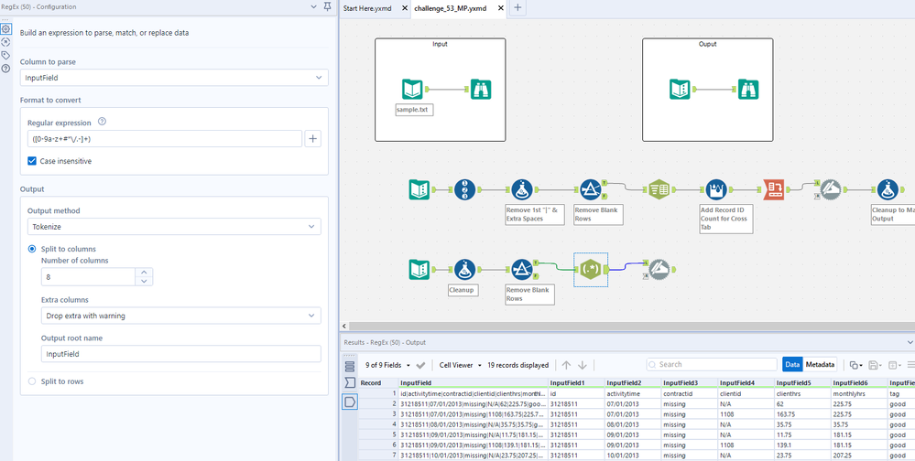Screen dimensions: 915x461
Task: Open the Help icon in configuration sidebar
Action: click(x=6, y=69)
